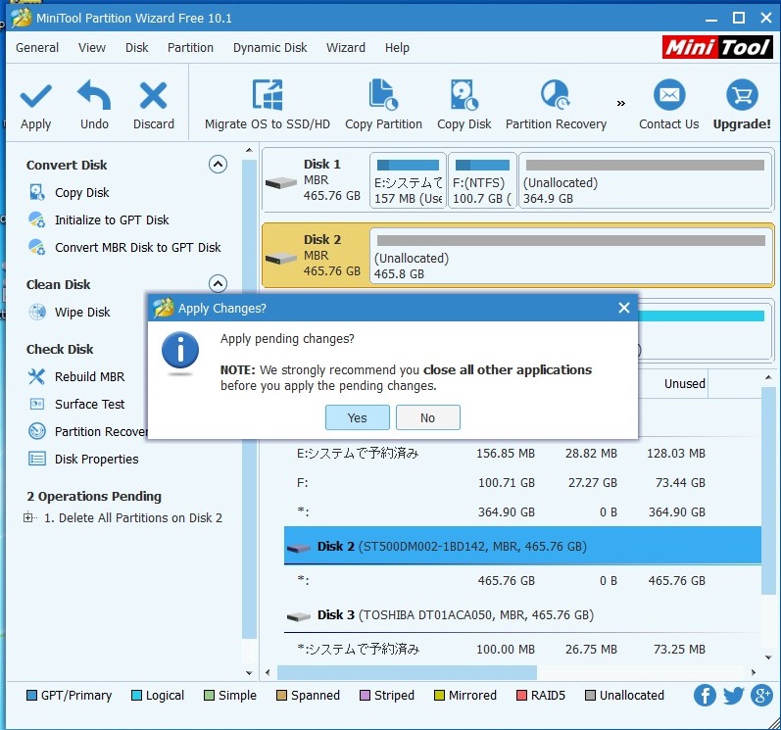Select E: partition block on Disk 1
Image resolution: width=781 pixels, height=730 pixels.
coord(408,180)
